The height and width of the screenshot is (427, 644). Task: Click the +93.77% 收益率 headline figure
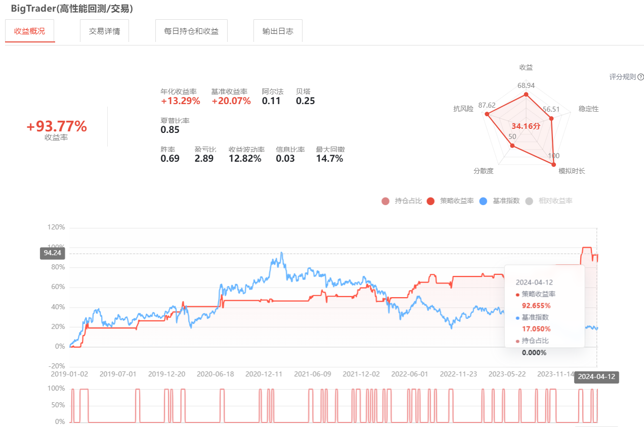(x=57, y=127)
